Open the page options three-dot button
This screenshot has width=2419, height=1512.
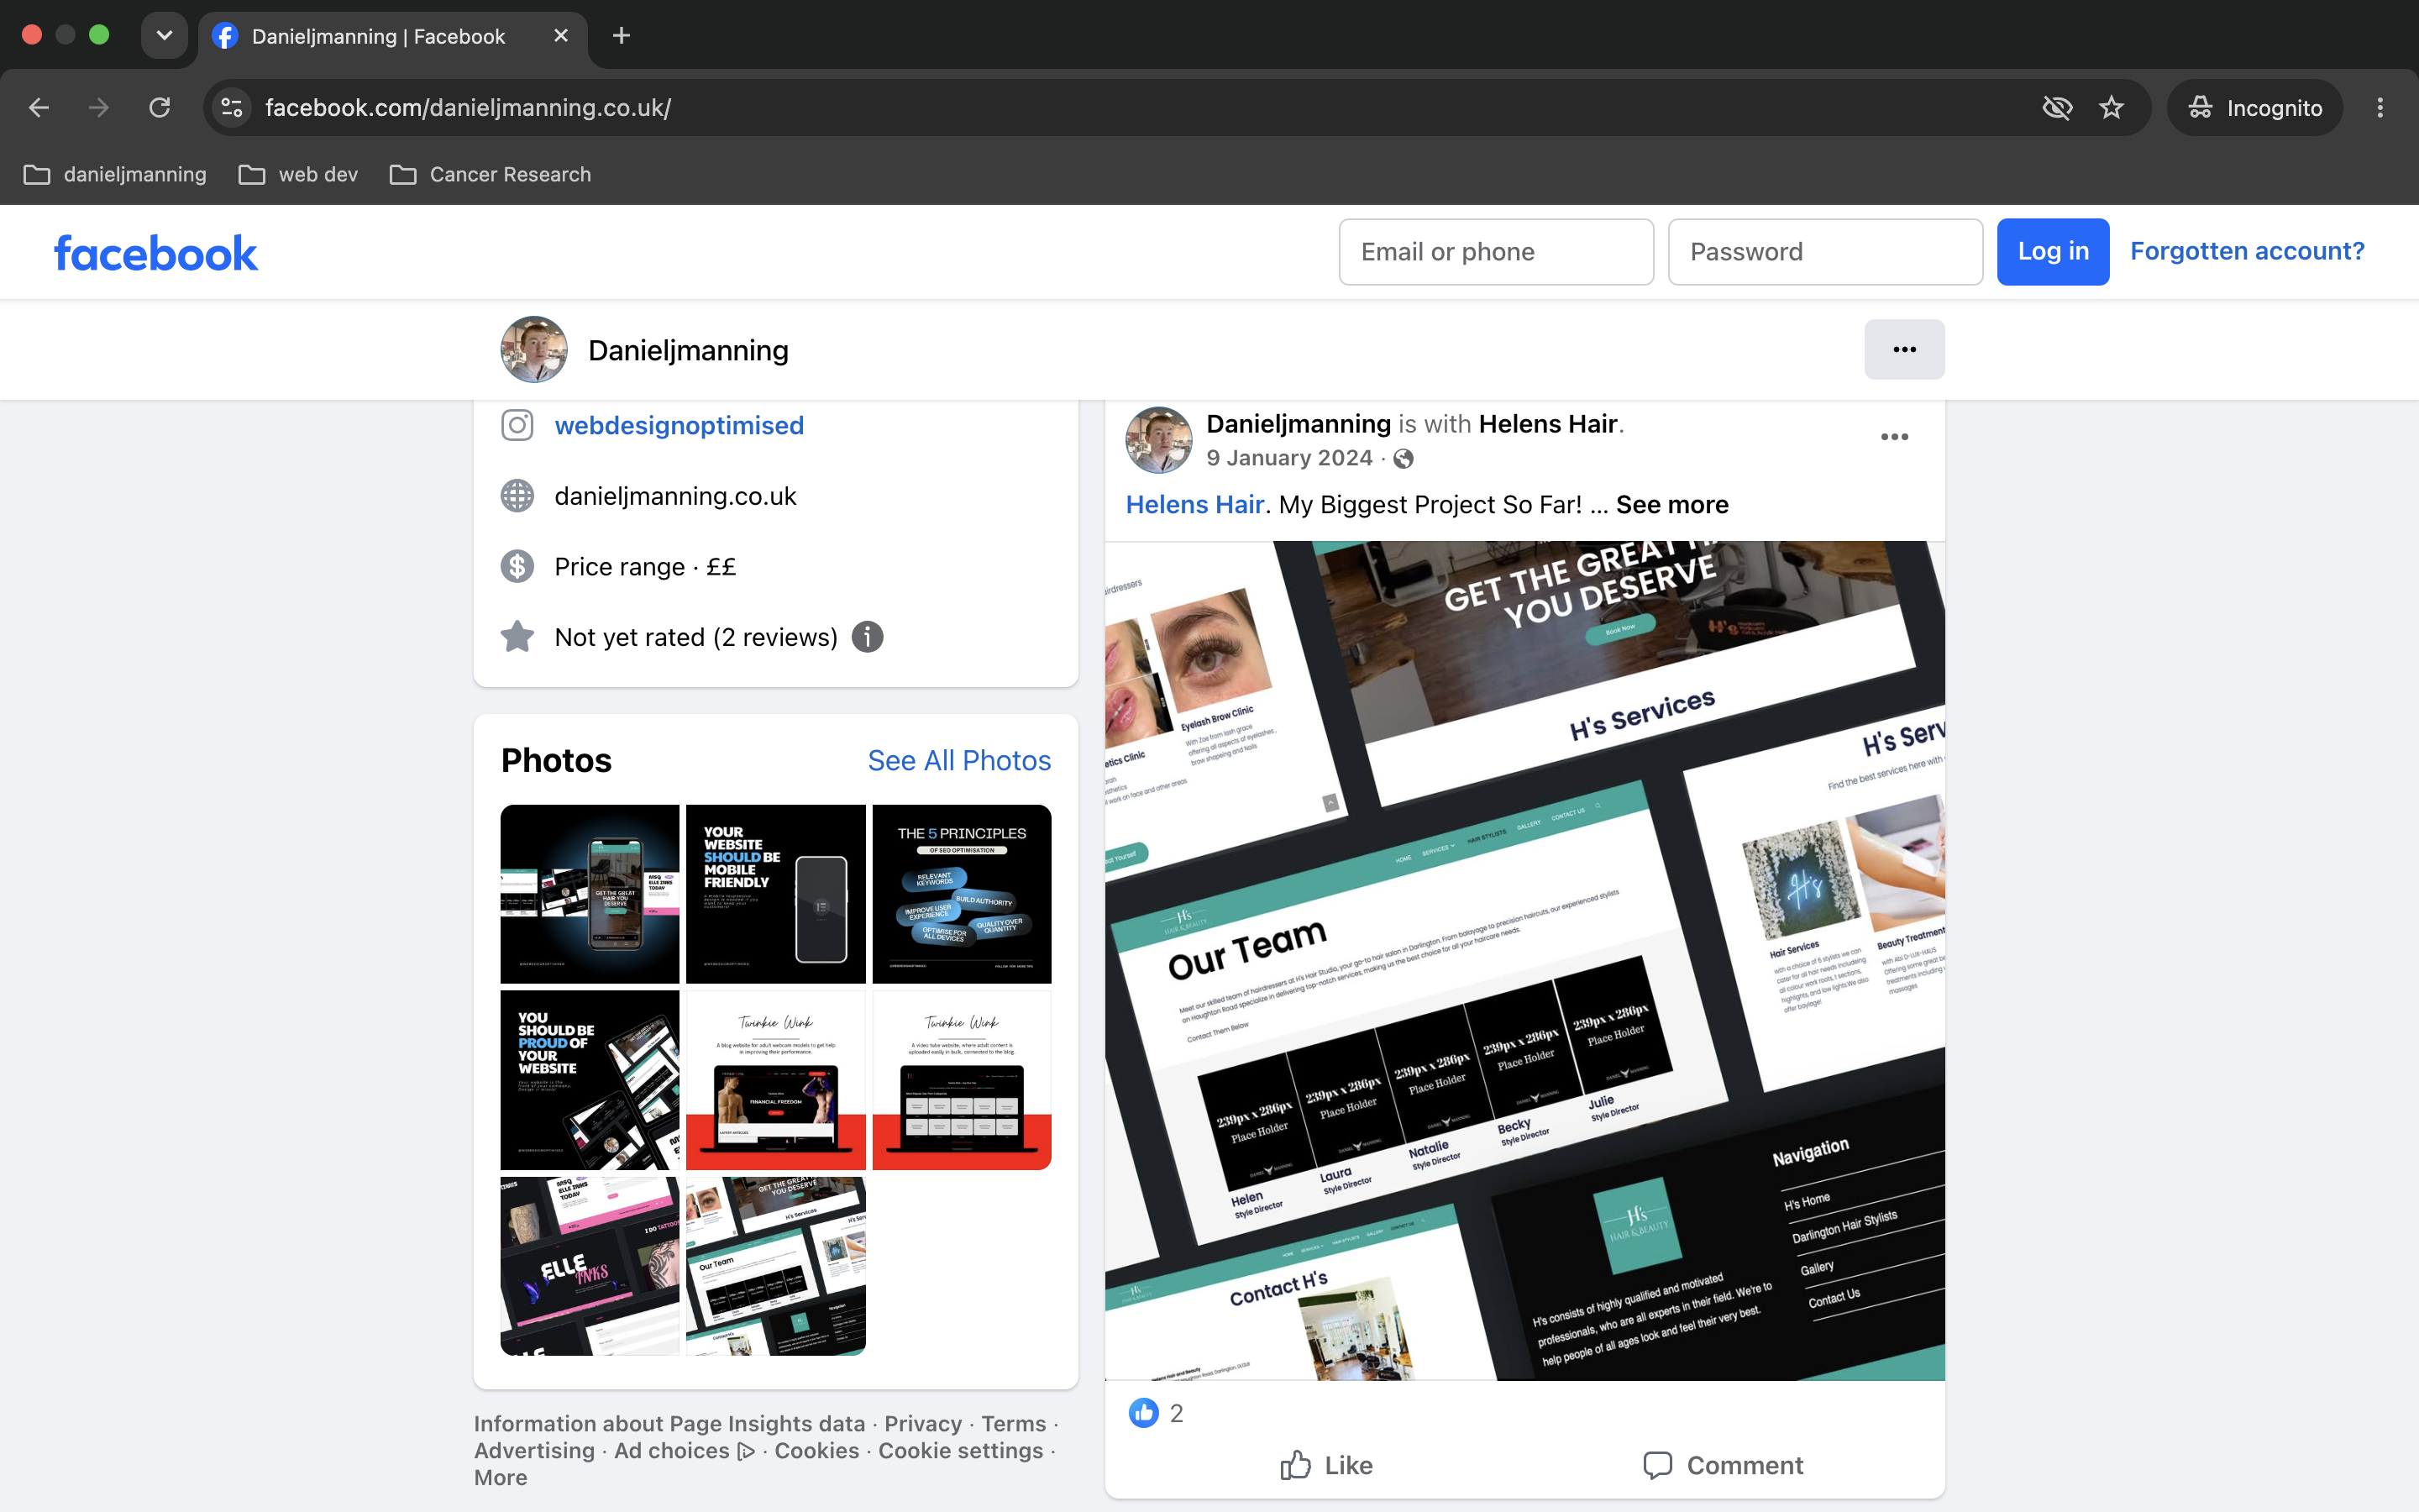pyautogui.click(x=1904, y=349)
